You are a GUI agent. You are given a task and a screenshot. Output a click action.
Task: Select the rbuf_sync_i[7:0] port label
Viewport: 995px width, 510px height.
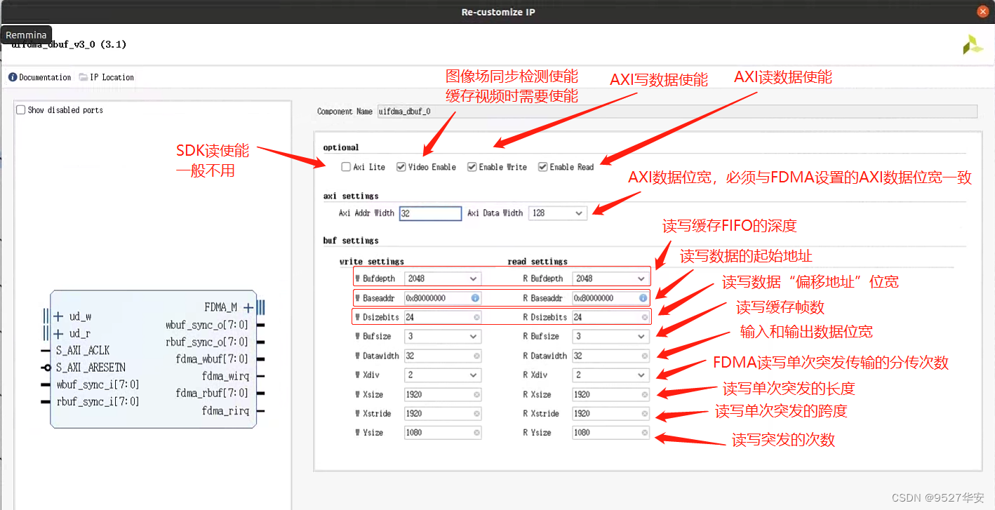(98, 401)
